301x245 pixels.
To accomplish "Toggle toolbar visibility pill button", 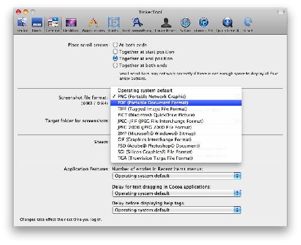I will tap(280, 12).
